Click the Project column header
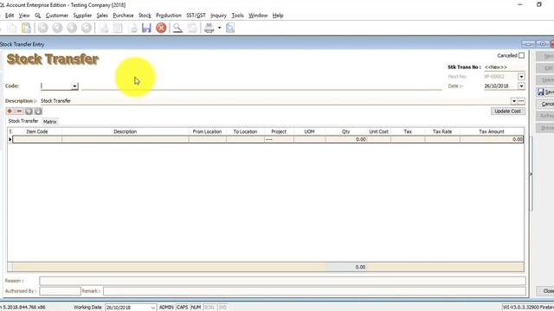 (x=279, y=131)
